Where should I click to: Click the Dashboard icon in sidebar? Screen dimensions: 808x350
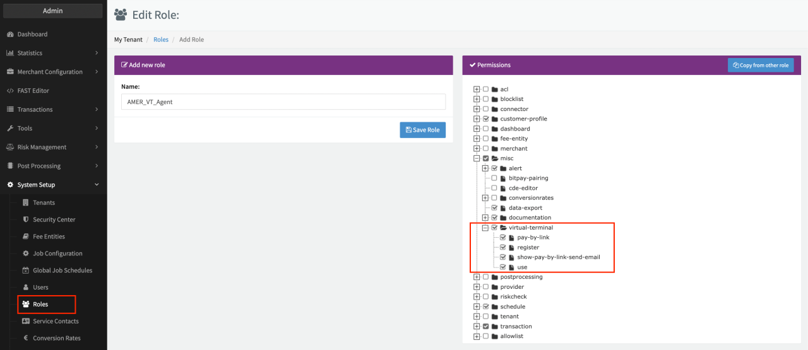[x=10, y=34]
